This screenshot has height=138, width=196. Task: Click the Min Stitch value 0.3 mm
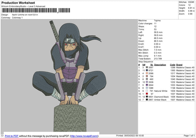point(158,53)
